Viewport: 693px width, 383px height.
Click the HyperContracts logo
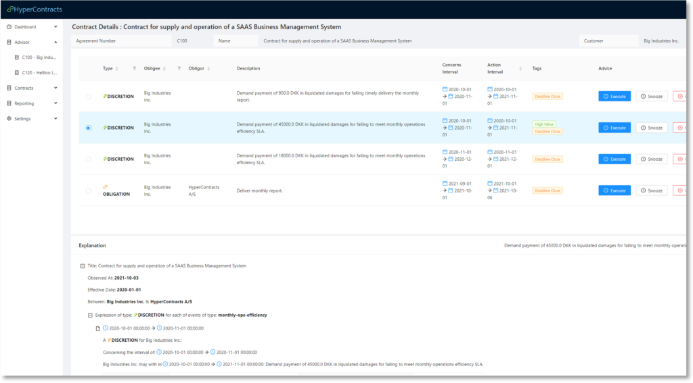click(35, 9)
